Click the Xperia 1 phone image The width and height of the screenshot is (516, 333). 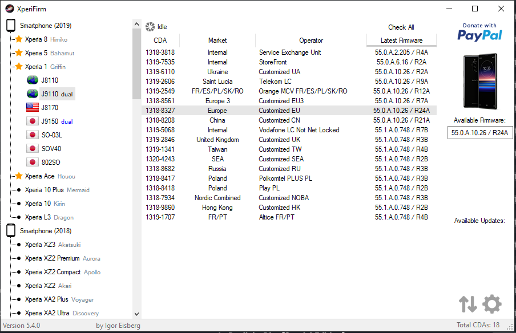[x=480, y=81]
